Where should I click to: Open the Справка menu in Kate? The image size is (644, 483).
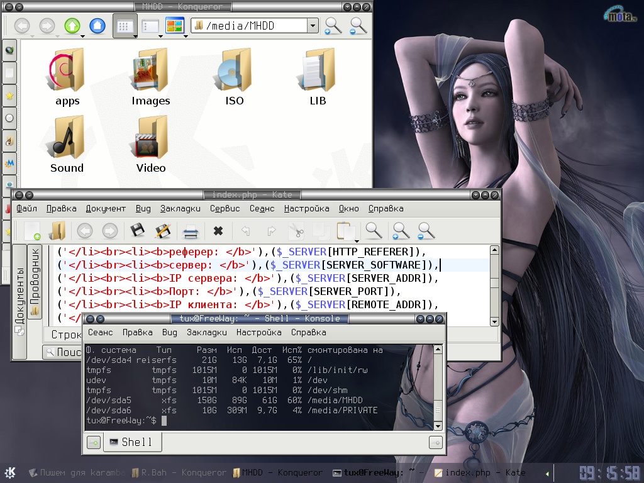click(386, 209)
